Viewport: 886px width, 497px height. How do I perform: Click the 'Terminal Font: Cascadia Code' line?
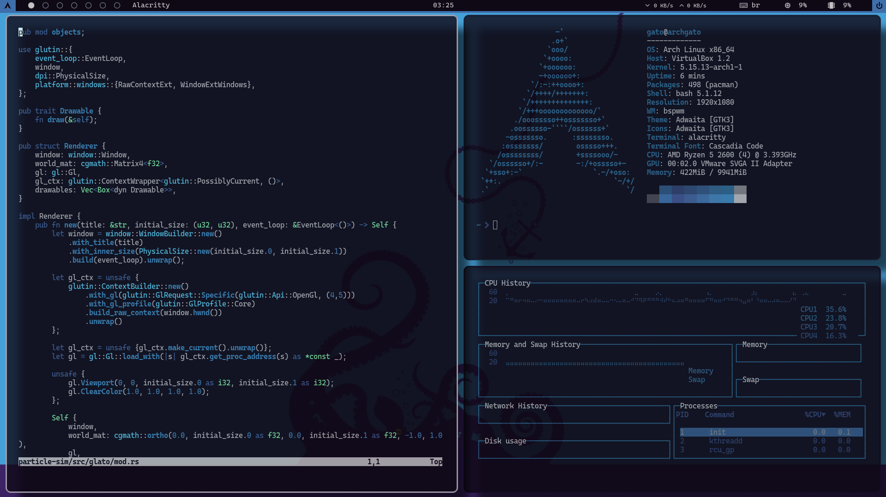click(705, 146)
